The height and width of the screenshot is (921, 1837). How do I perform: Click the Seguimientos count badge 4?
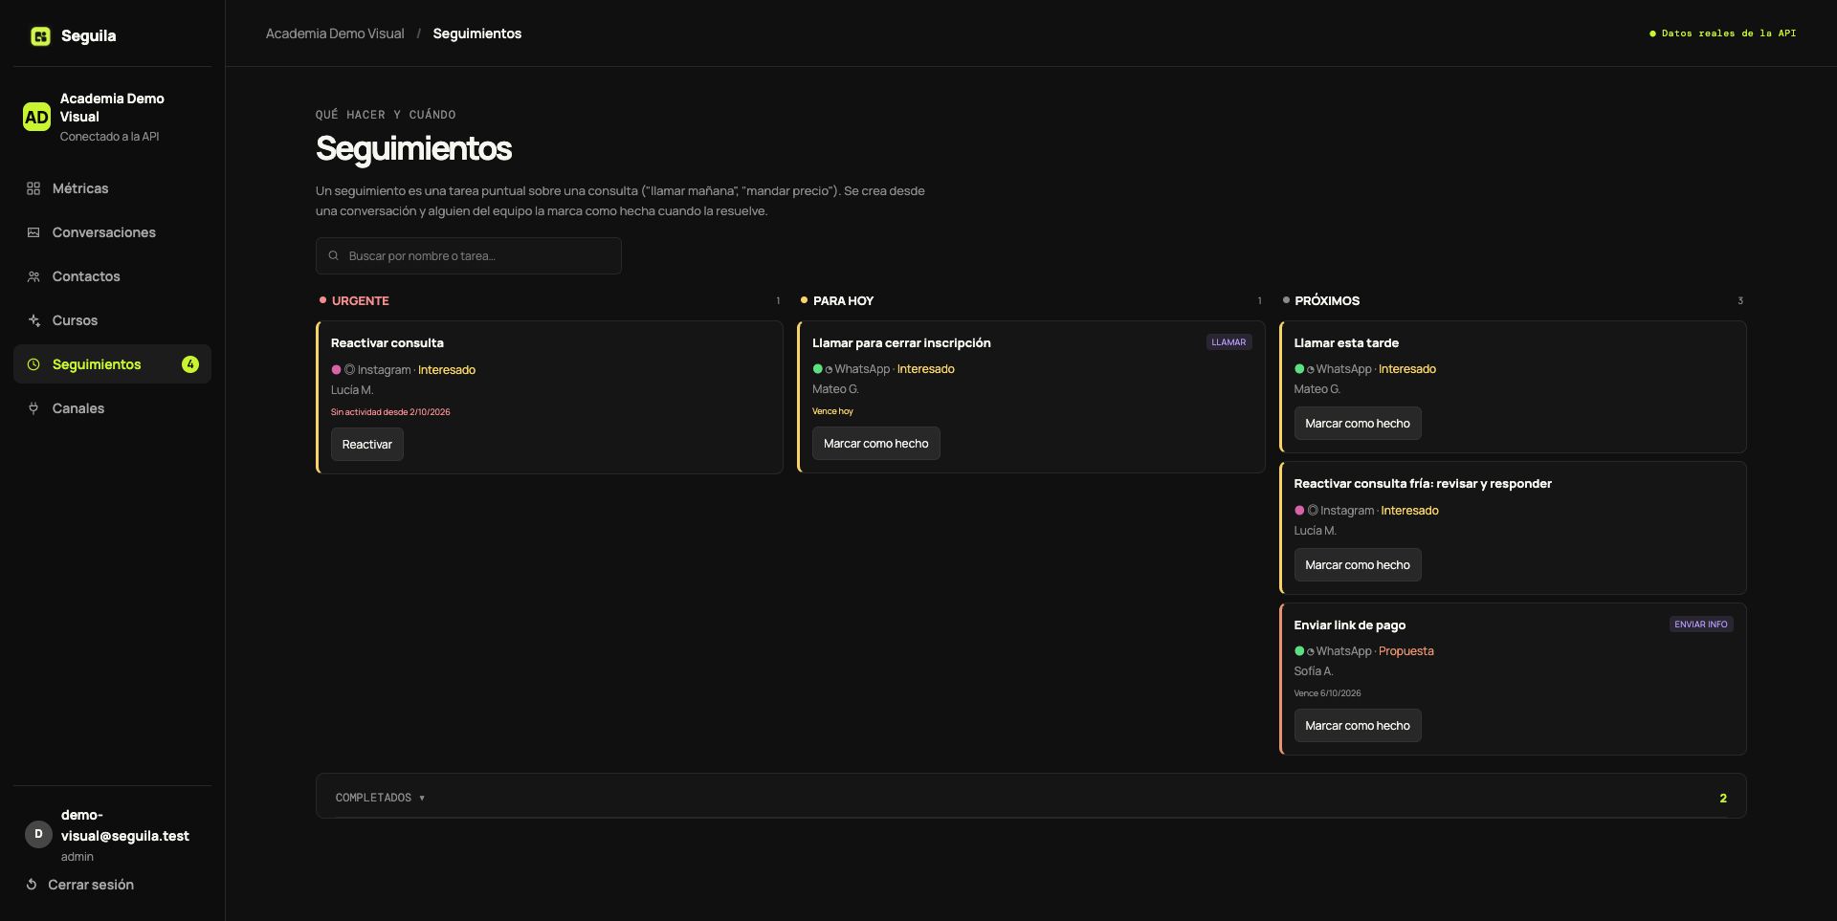pos(190,364)
